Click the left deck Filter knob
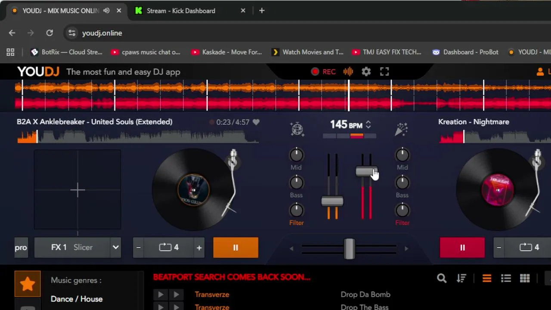Viewport: 551px width, 310px height. [x=296, y=211]
